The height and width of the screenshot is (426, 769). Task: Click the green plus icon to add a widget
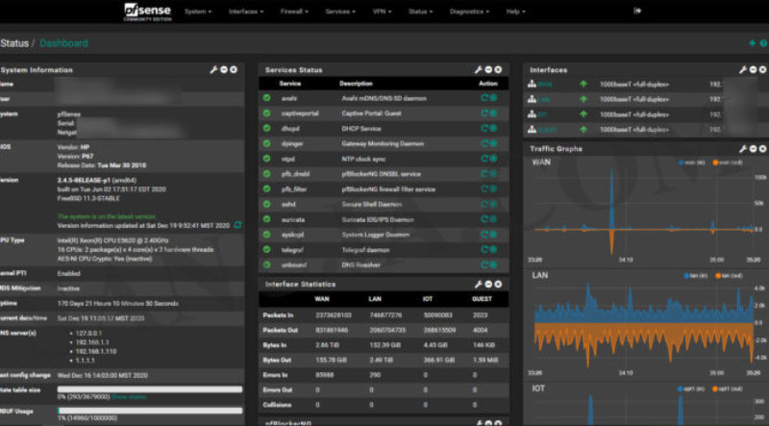tap(753, 43)
